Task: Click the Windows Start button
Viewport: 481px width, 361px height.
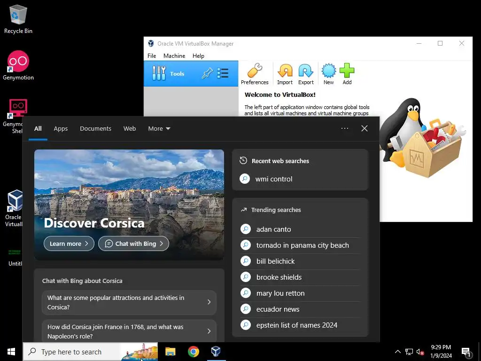Action: (x=11, y=352)
